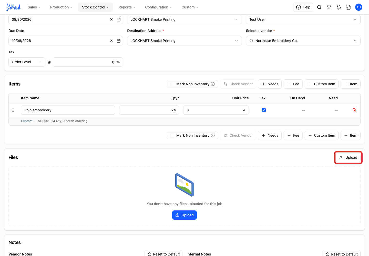Open the Destination Address dropdown

tap(184, 41)
